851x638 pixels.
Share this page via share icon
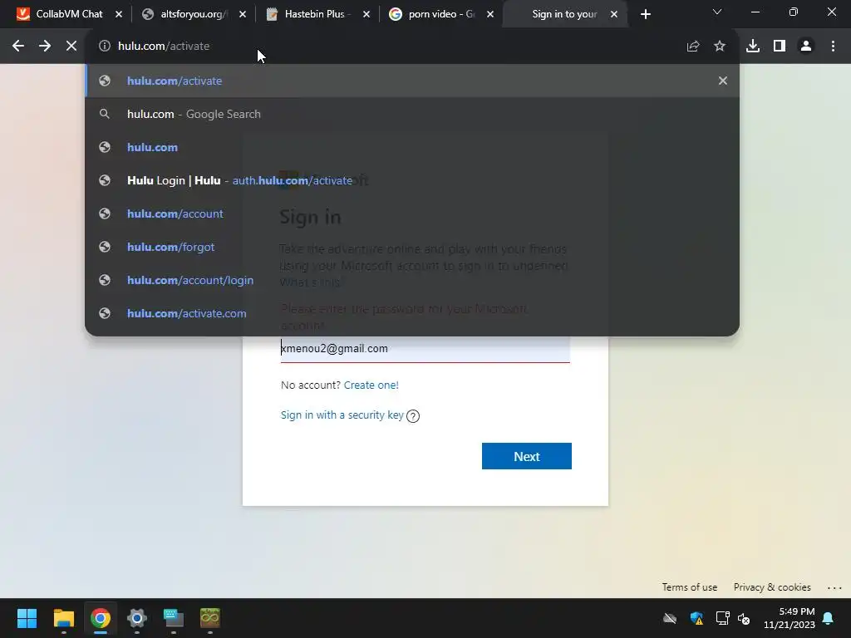(693, 47)
